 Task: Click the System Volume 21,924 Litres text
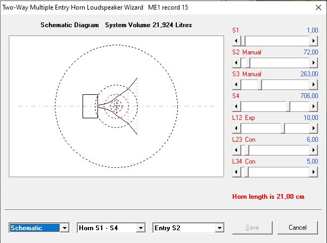click(x=149, y=25)
